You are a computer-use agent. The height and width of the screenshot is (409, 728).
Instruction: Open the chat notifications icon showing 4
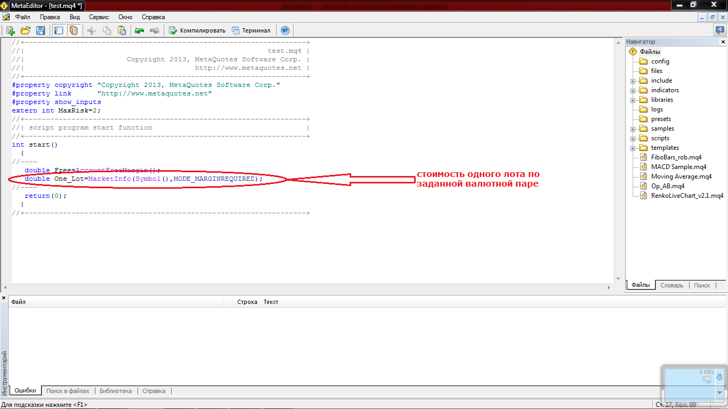(719, 30)
